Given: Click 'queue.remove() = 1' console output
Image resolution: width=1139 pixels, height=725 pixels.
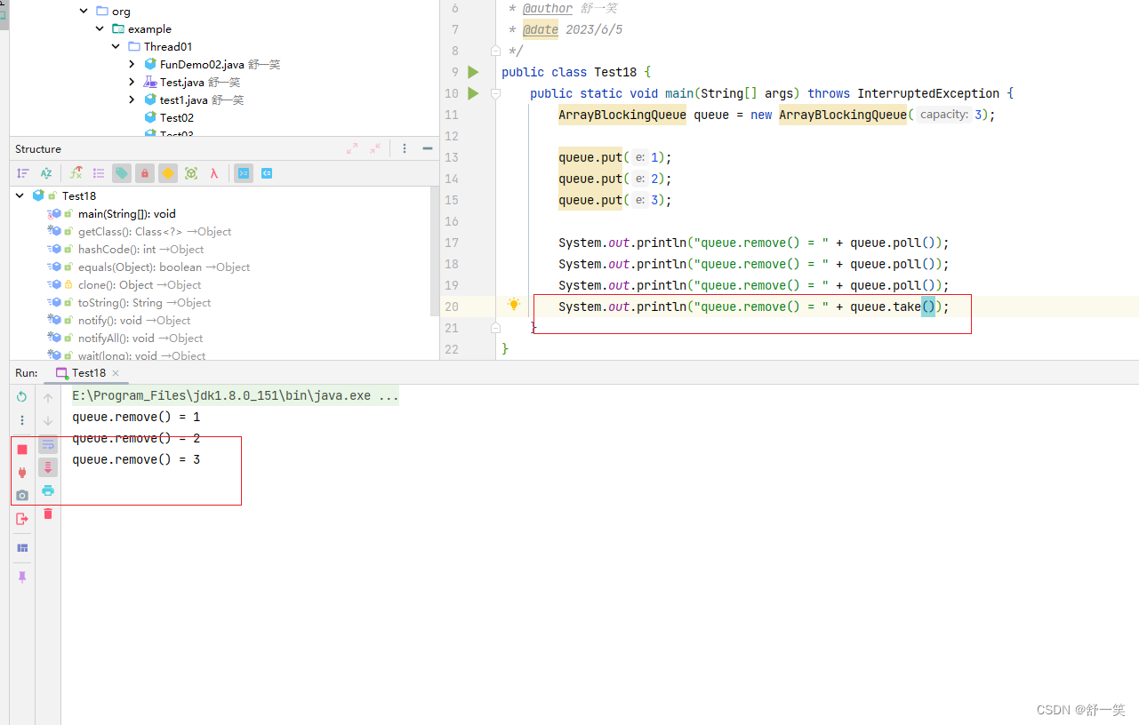Looking at the screenshot, I should 136,417.
